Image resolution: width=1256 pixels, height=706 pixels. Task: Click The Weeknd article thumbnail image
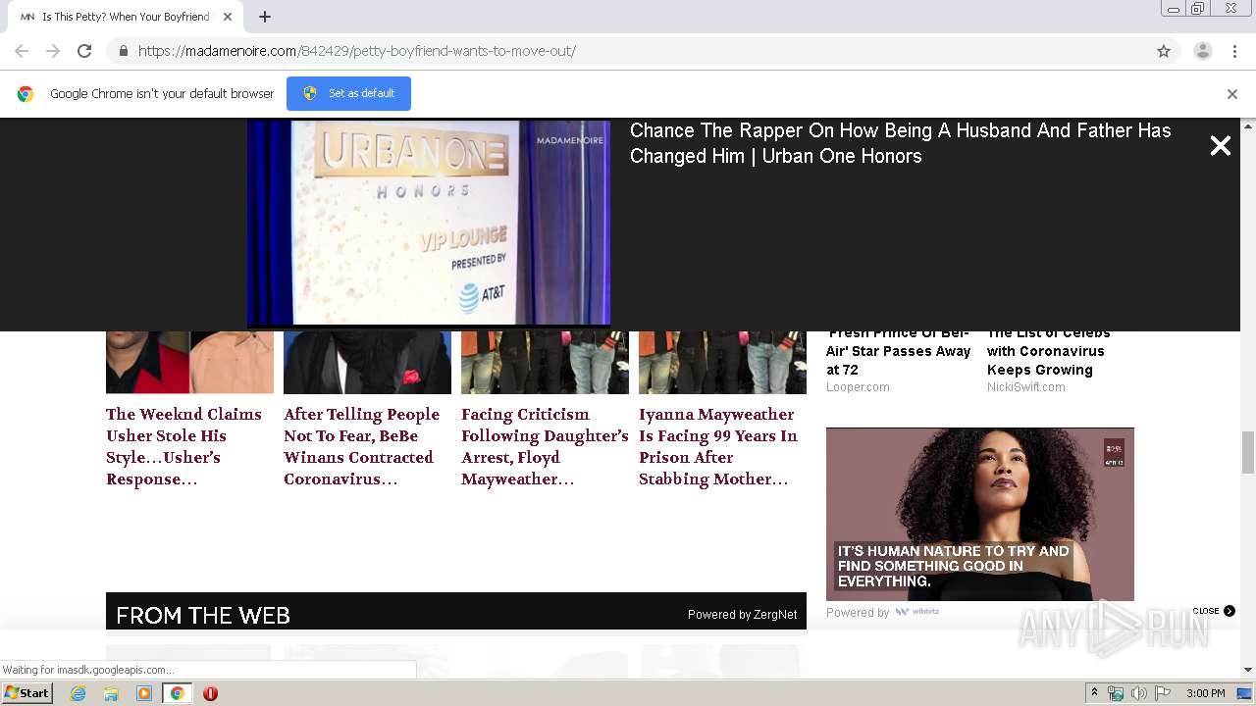coord(189,362)
